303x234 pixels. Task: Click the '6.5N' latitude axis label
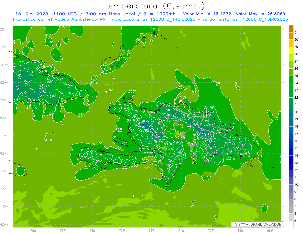point(4,224)
